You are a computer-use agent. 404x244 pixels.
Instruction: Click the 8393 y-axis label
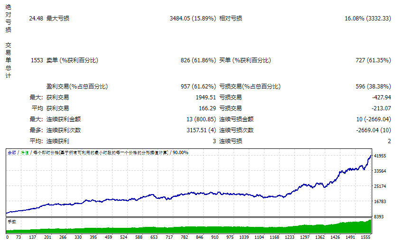click(379, 216)
